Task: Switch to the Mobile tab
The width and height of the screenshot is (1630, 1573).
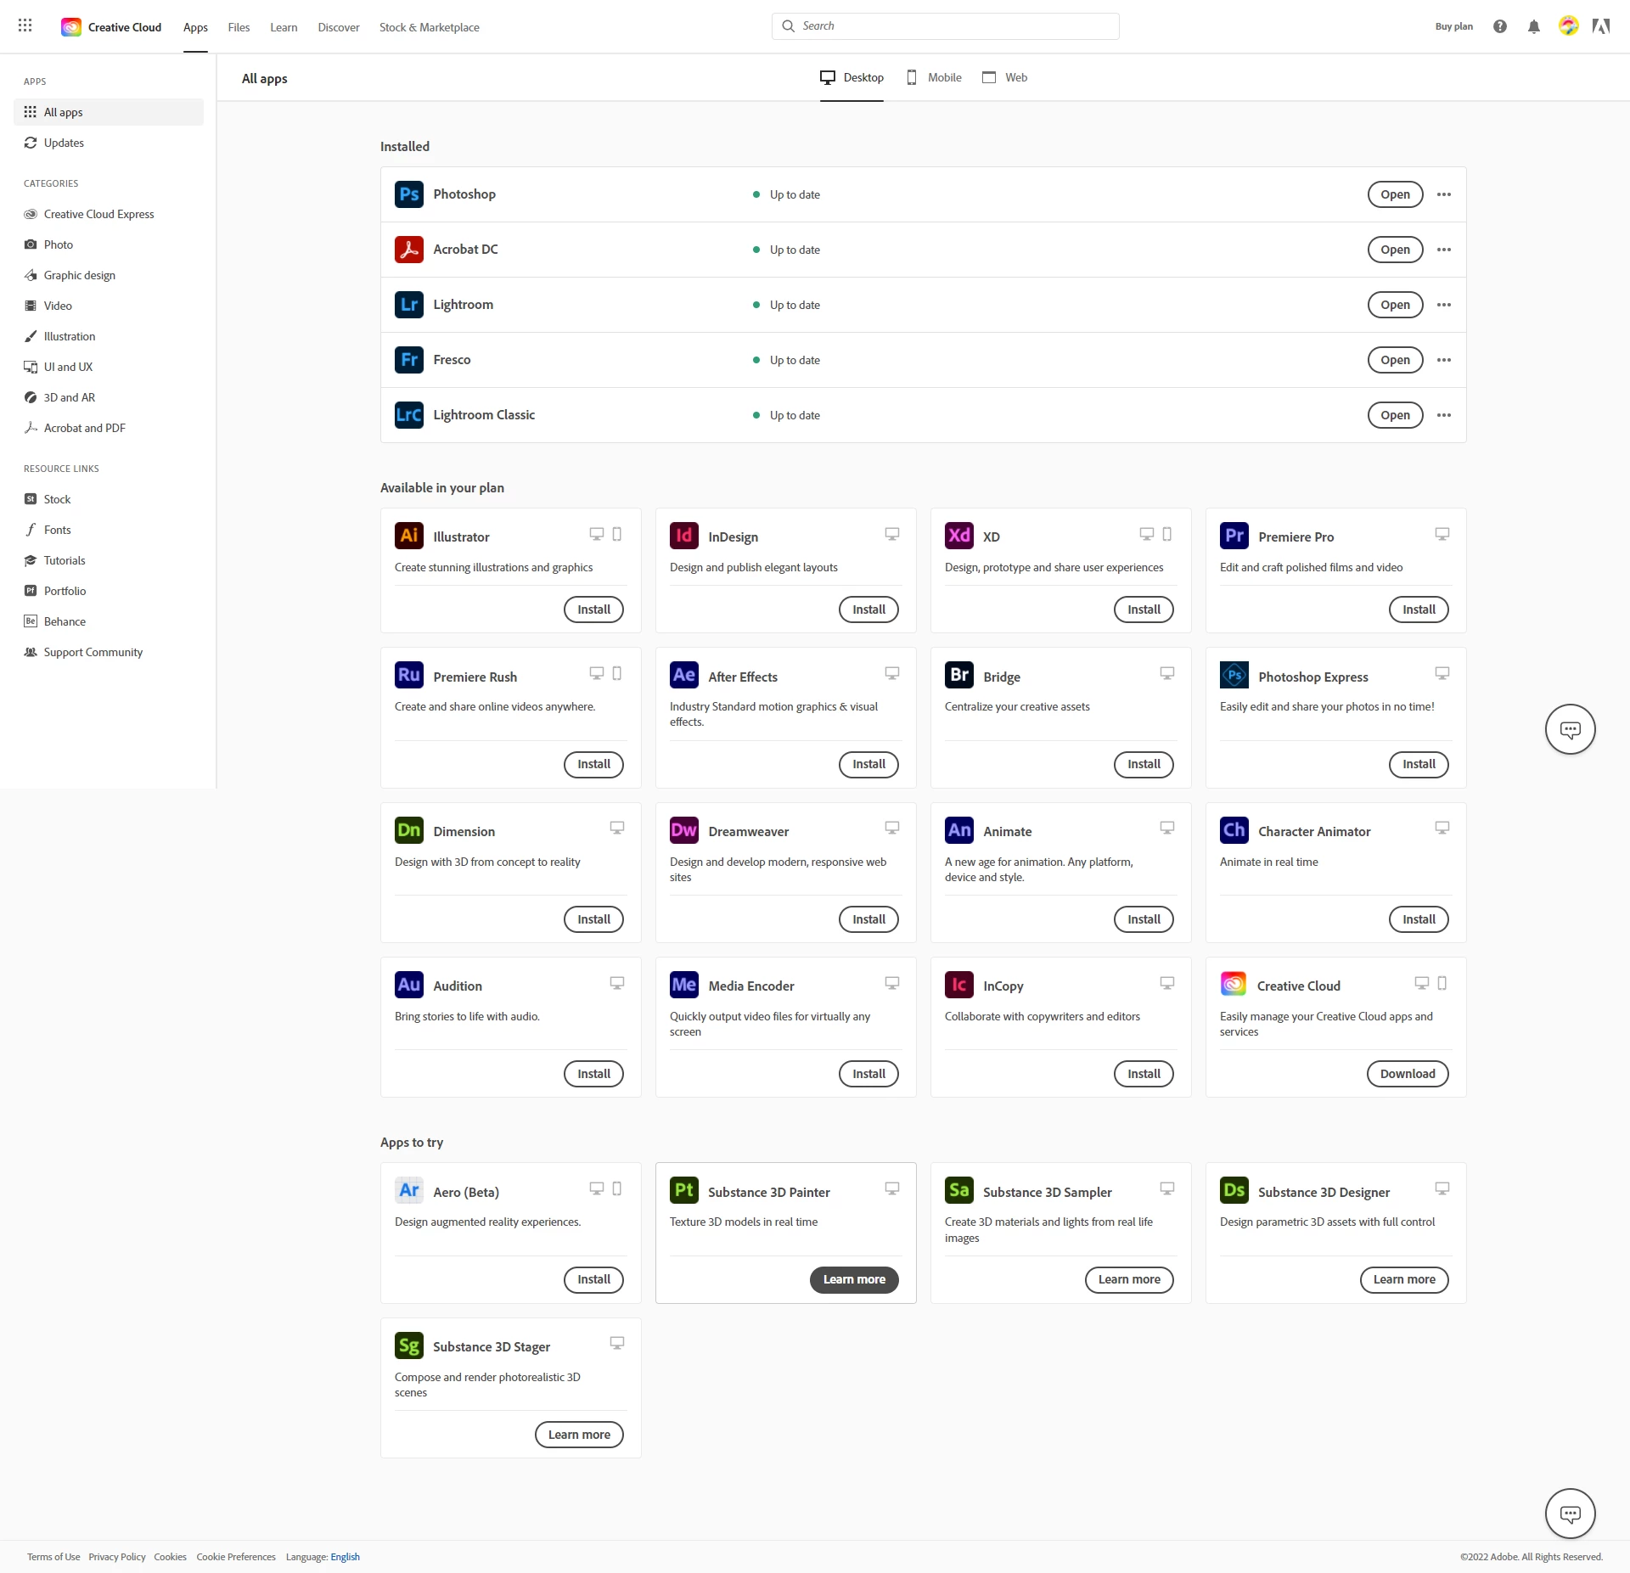Action: tap(935, 77)
